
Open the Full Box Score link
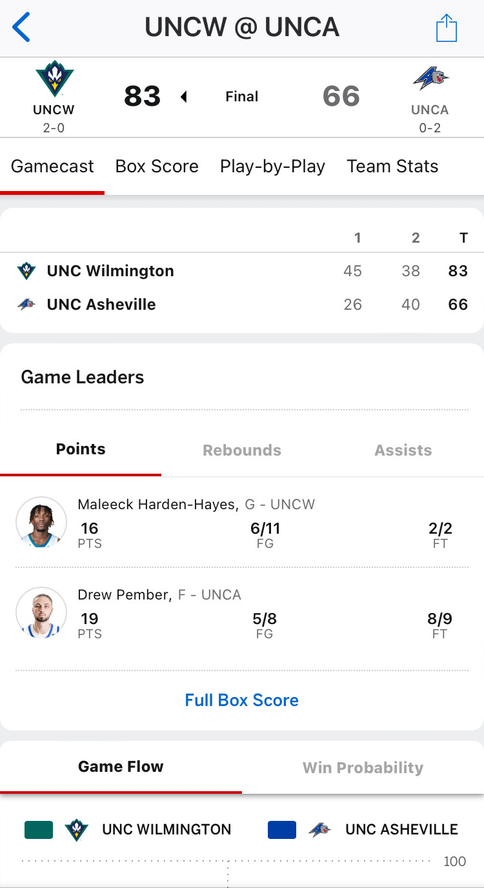point(242,700)
